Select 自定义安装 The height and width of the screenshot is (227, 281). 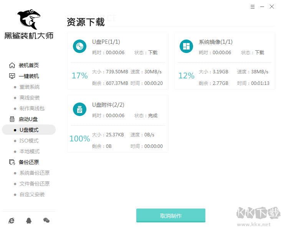[x=32, y=195]
